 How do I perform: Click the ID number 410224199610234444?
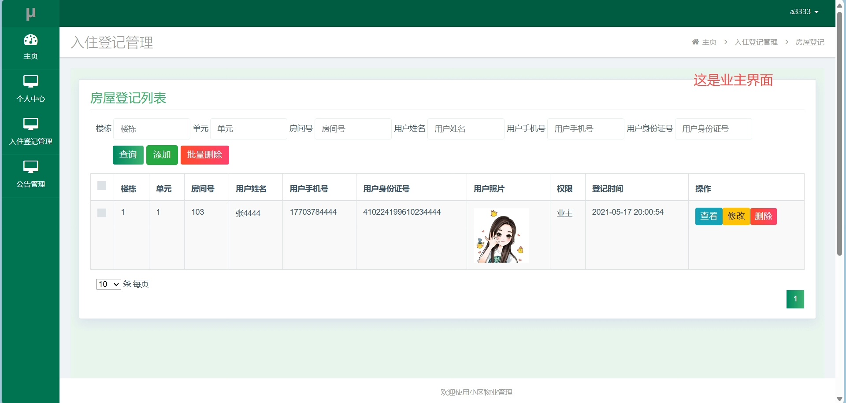tap(402, 212)
